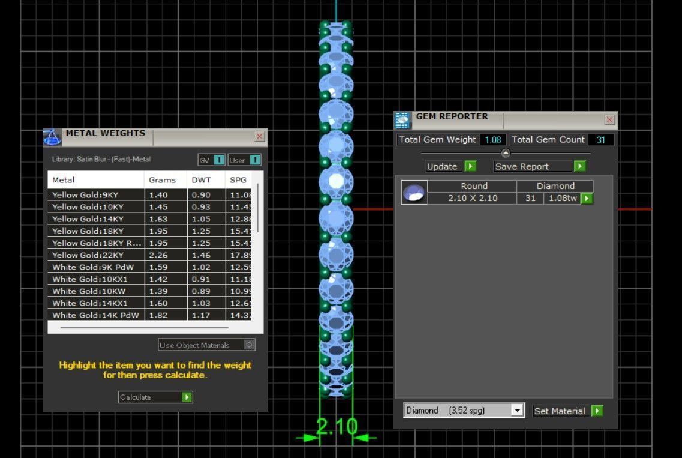The height and width of the screenshot is (458, 682).
Task: Click the DWT column header
Action: tap(206, 180)
